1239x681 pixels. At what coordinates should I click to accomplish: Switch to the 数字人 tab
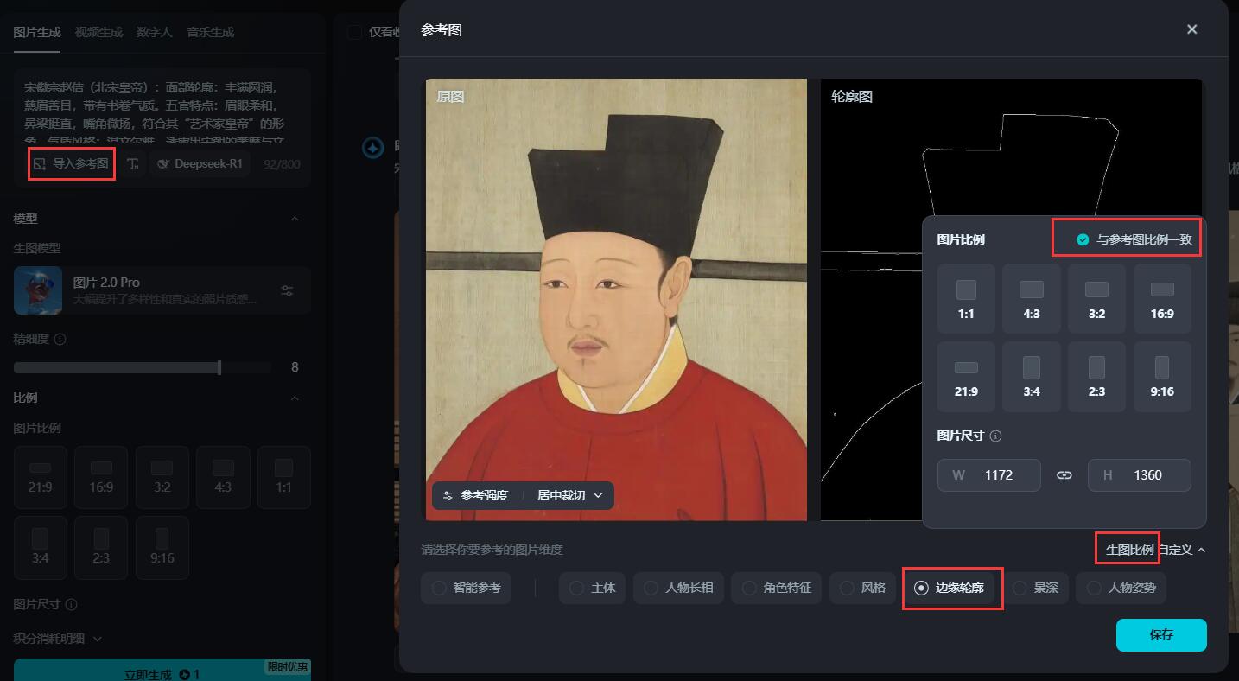tap(155, 32)
